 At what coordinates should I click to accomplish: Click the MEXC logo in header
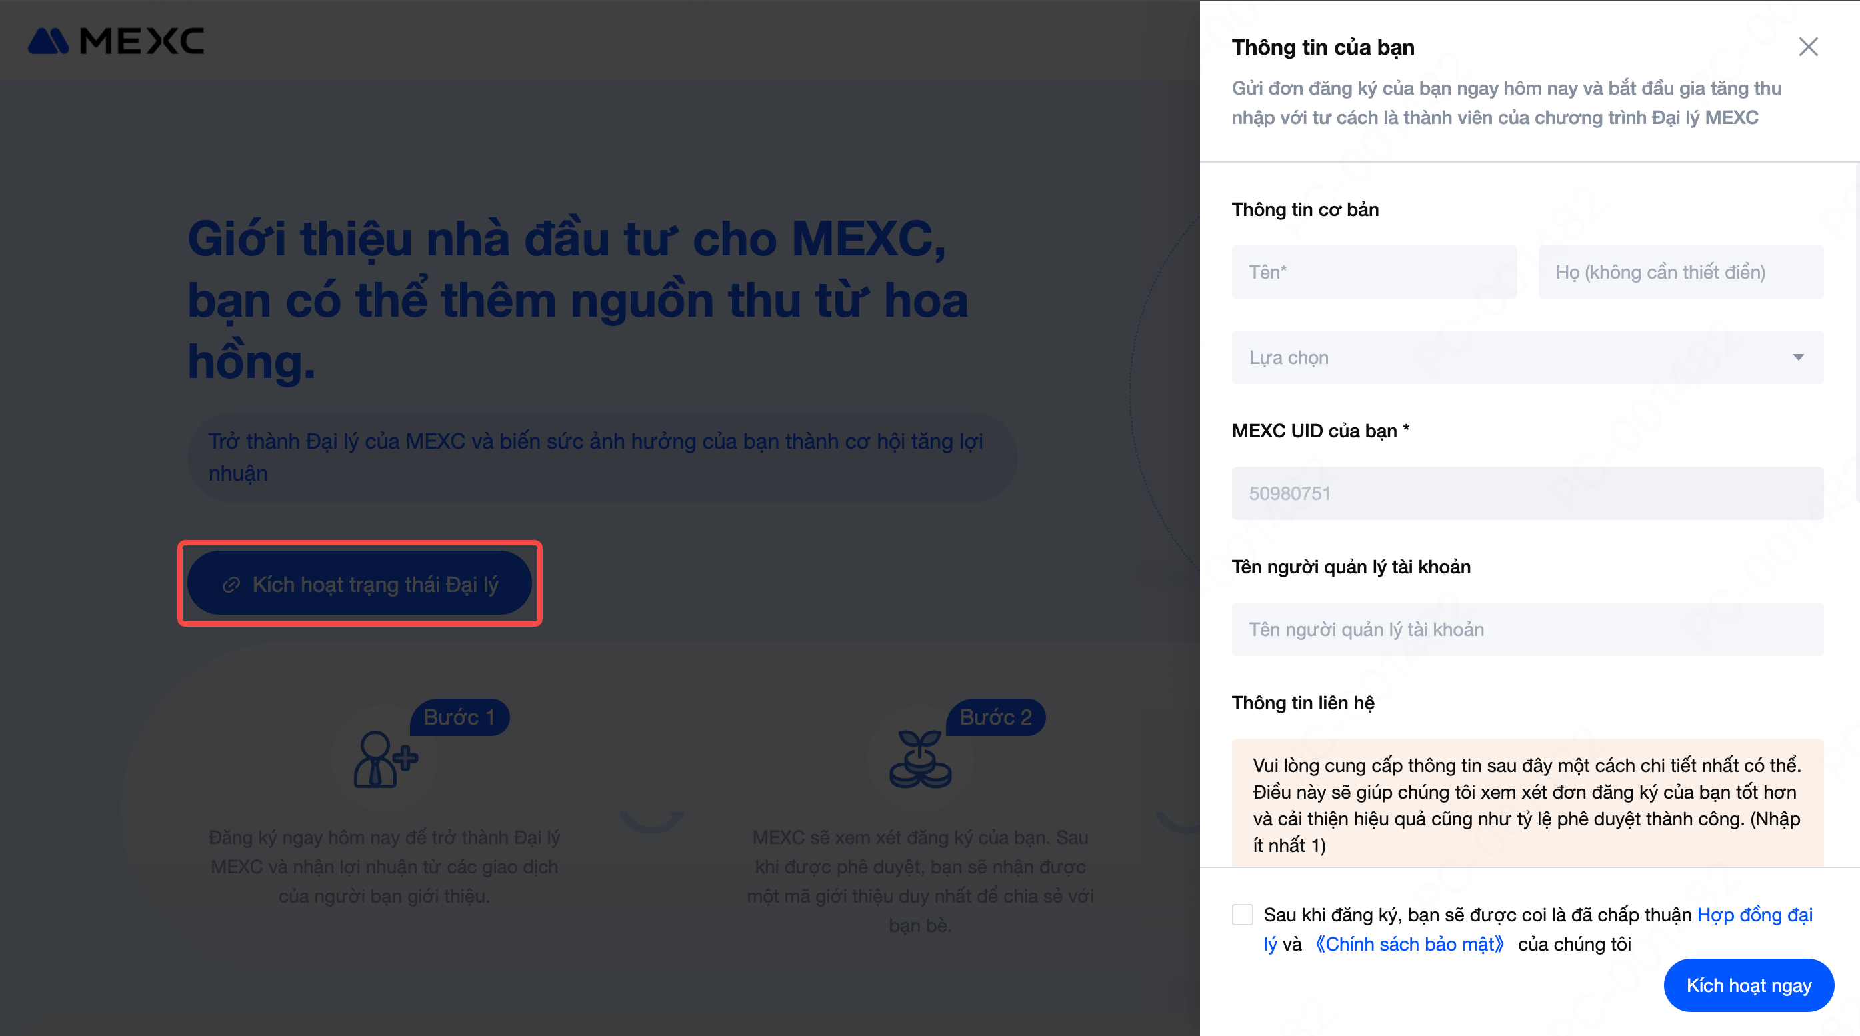116,41
